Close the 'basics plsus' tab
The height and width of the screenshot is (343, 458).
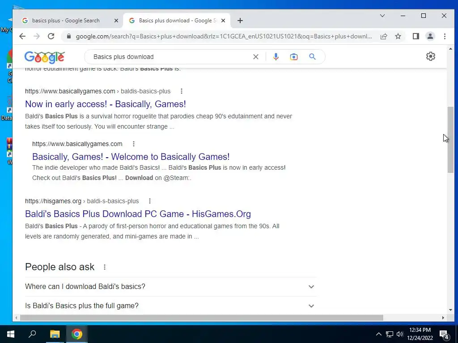pyautogui.click(x=116, y=21)
